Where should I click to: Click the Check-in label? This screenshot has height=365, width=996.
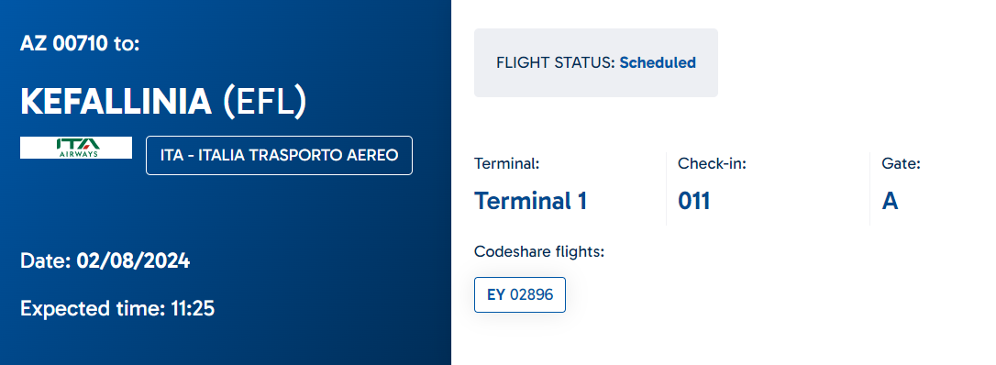tap(712, 164)
